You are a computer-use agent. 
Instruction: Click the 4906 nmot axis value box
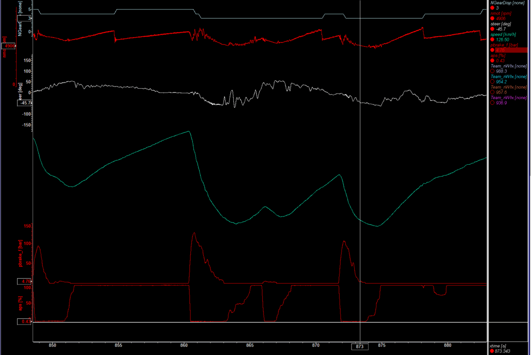coord(9,46)
